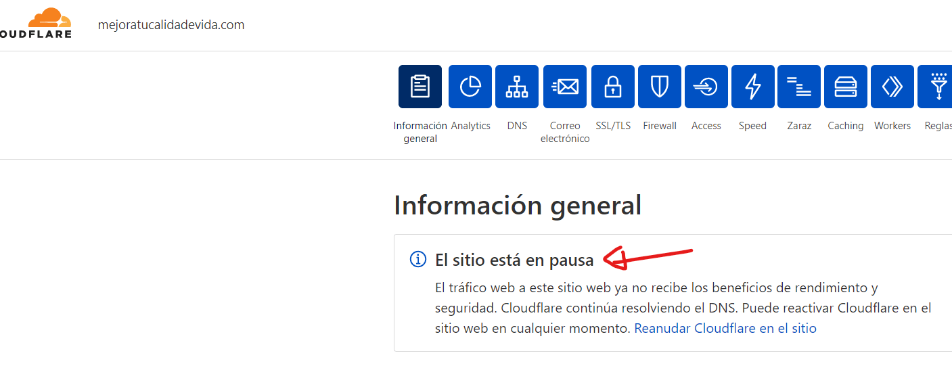Viewport: 952px width, 370px height.
Task: Click the Caching label text
Action: [x=846, y=126]
